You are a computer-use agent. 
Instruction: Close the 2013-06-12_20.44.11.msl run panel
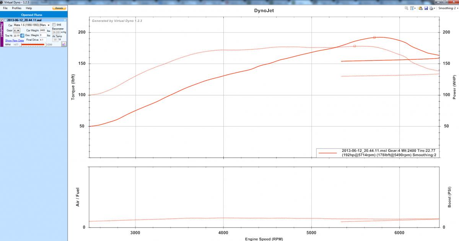click(65, 20)
